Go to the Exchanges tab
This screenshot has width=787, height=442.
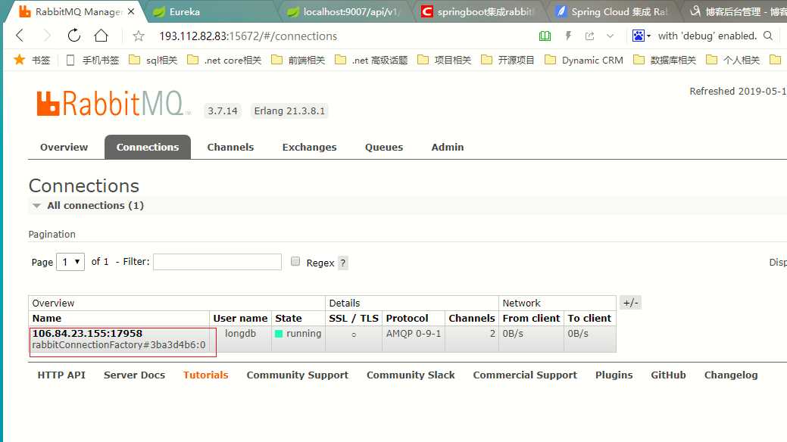pyautogui.click(x=309, y=147)
